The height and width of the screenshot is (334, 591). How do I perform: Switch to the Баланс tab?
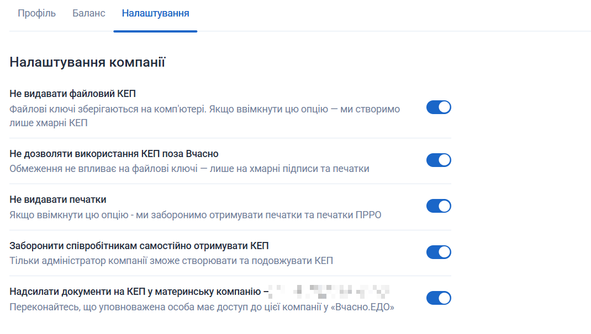88,13
